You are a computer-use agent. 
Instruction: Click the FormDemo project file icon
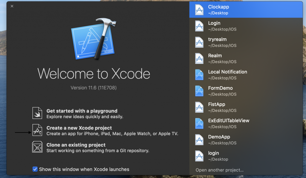coord(199,91)
